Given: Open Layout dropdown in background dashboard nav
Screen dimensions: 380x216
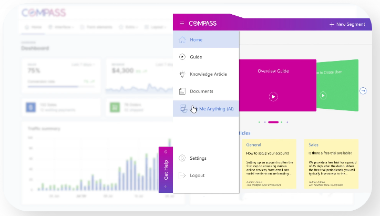Looking at the screenshot, I should [x=155, y=27].
